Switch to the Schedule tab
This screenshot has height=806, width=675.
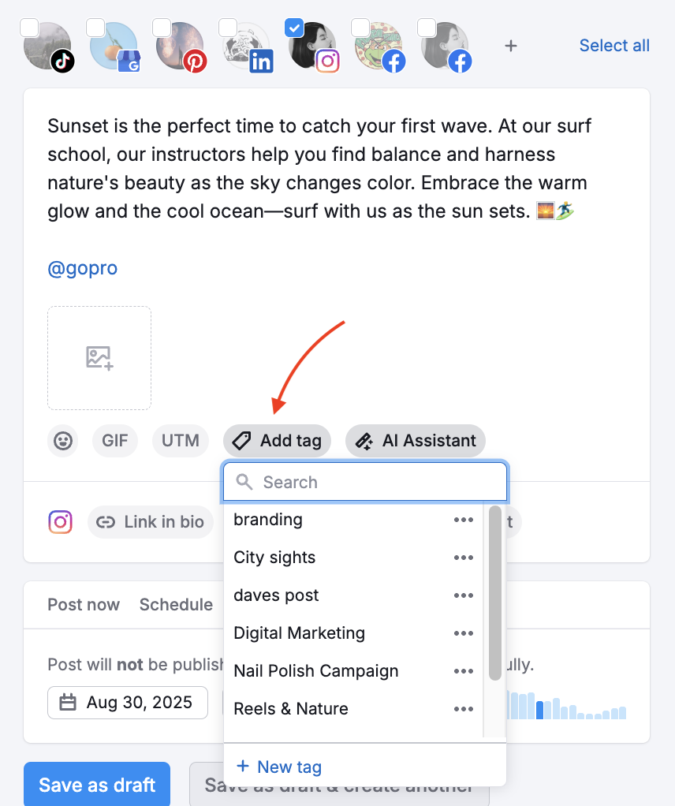[176, 604]
